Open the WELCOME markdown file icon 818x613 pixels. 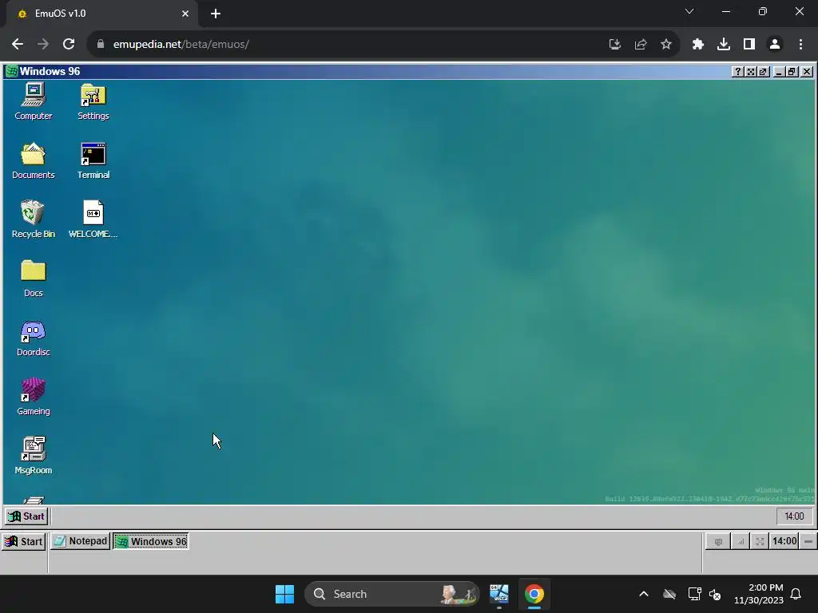click(x=93, y=219)
